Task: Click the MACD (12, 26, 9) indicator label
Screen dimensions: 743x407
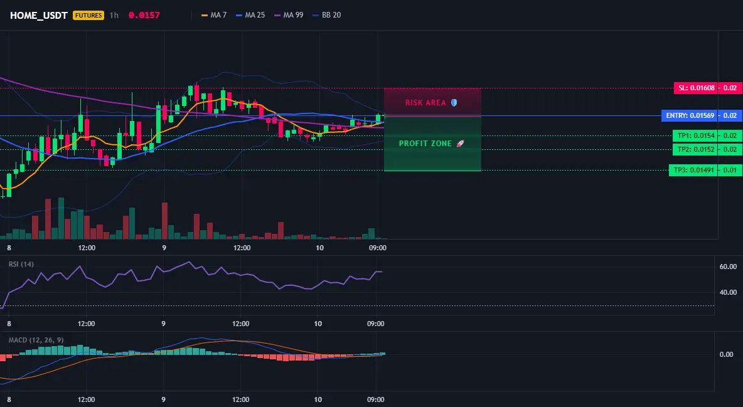Action: (36, 340)
